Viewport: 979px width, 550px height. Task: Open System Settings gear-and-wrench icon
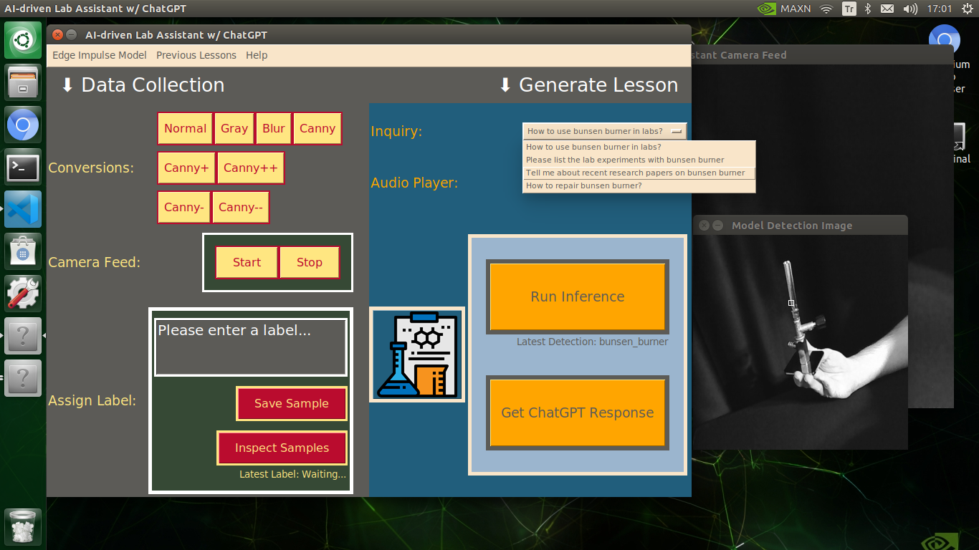pyautogui.click(x=23, y=293)
